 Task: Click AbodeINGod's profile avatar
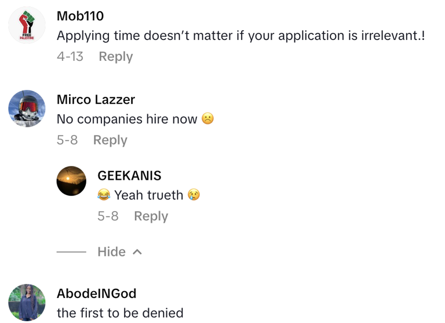(x=27, y=302)
